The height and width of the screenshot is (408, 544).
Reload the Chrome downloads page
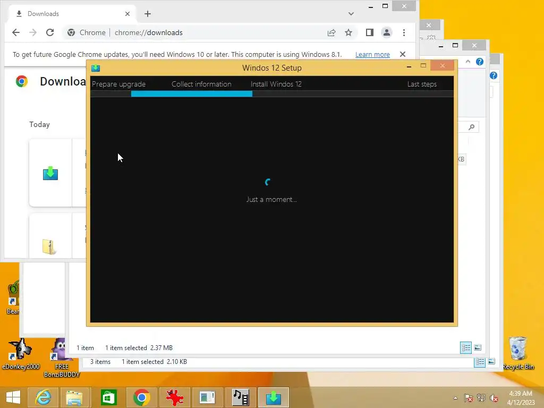[x=50, y=32]
